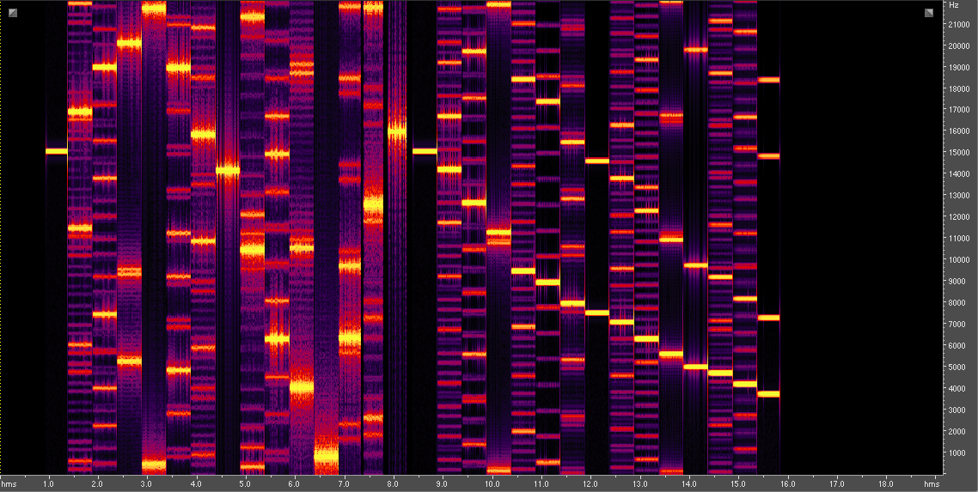
Task: Click the 8.0 mark on the time ruler
Action: coord(393,483)
